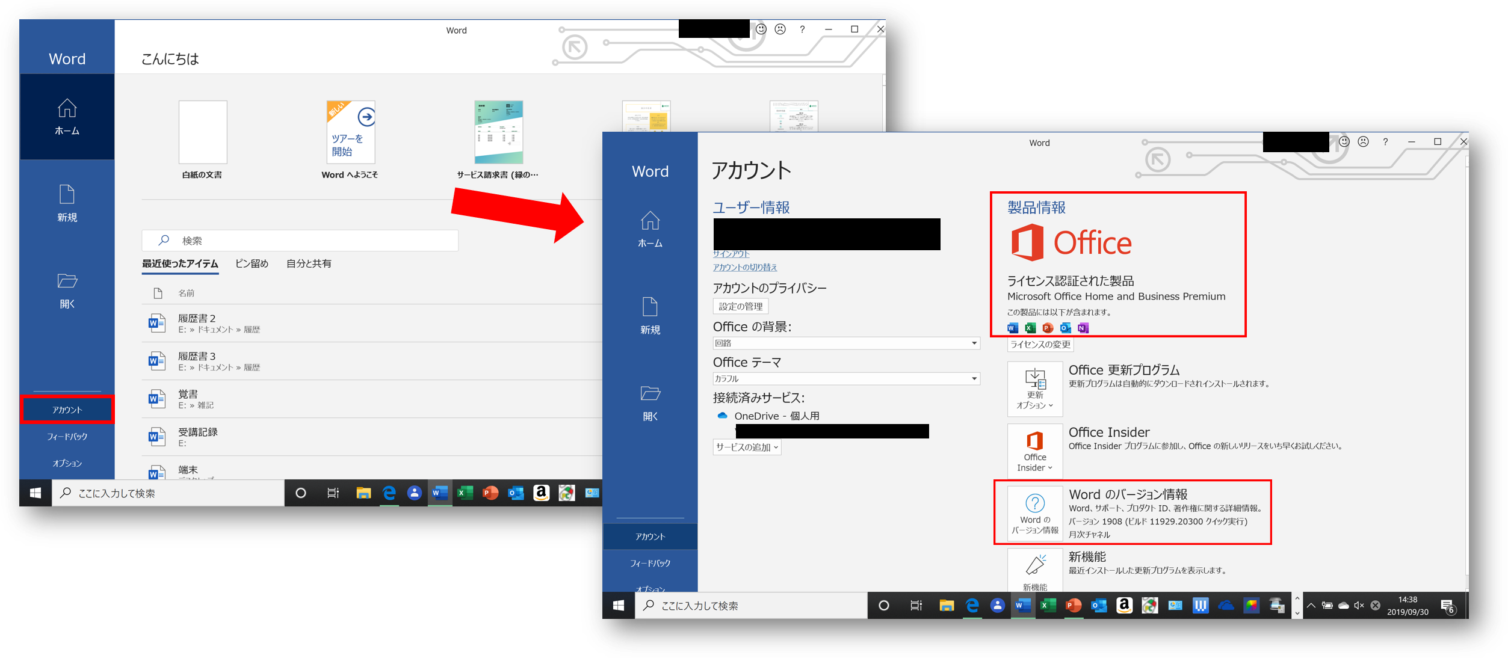This screenshot has width=1508, height=658.
Task: Click the Change license (ライセンスの変更) button
Action: click(1040, 344)
